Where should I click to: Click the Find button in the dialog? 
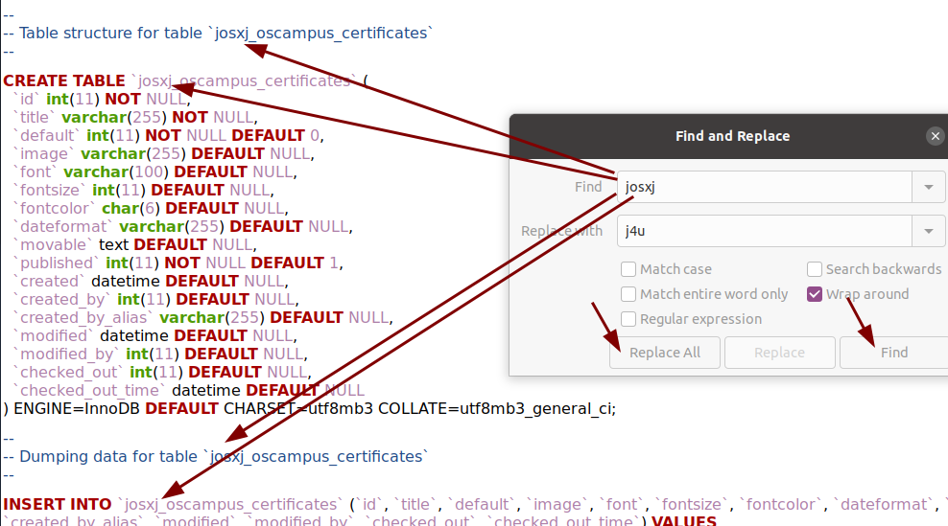(893, 353)
